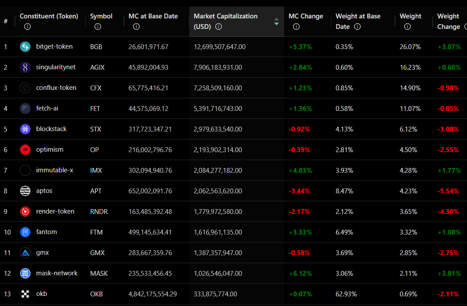Click the okb logo icon
This screenshot has width=467, height=306.
(x=25, y=294)
